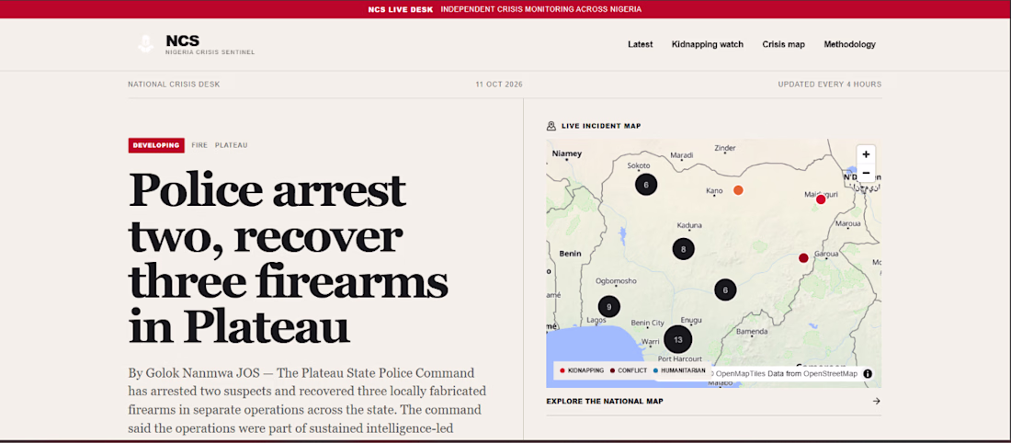Click the Bamenda label on the map
1011x443 pixels.
tap(752, 332)
